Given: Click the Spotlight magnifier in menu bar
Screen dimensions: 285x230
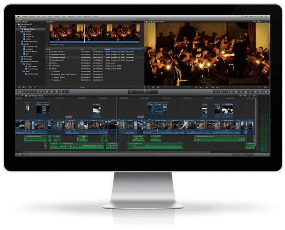Looking at the screenshot, I should (266, 17).
